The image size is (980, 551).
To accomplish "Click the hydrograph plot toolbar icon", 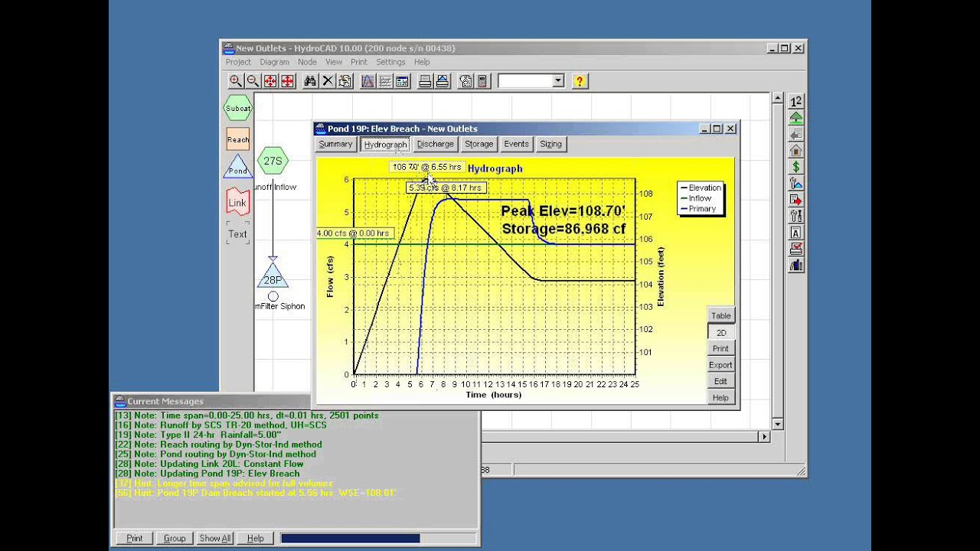I will point(368,81).
